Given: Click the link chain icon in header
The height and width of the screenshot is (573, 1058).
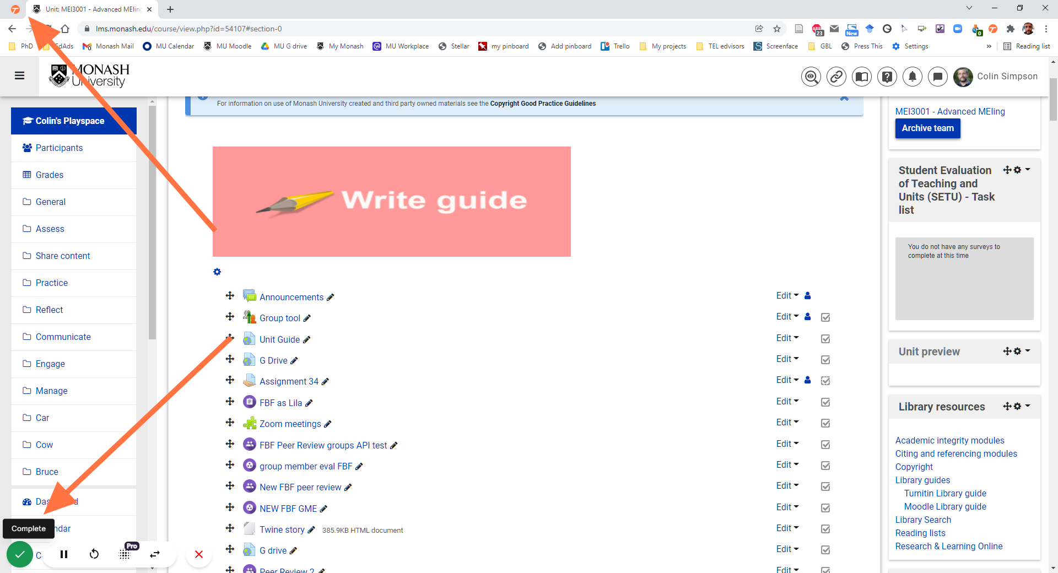Looking at the screenshot, I should [x=836, y=77].
